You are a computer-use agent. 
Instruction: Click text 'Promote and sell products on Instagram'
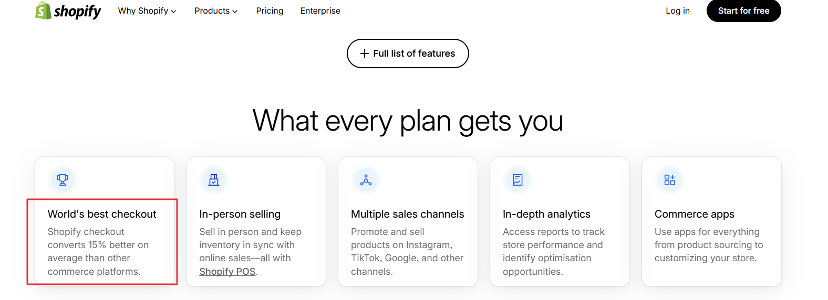point(401,238)
